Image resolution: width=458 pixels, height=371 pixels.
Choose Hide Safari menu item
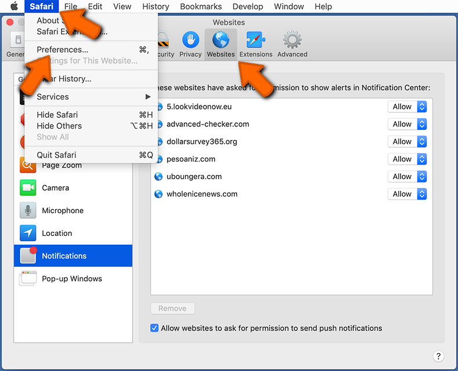91,115
